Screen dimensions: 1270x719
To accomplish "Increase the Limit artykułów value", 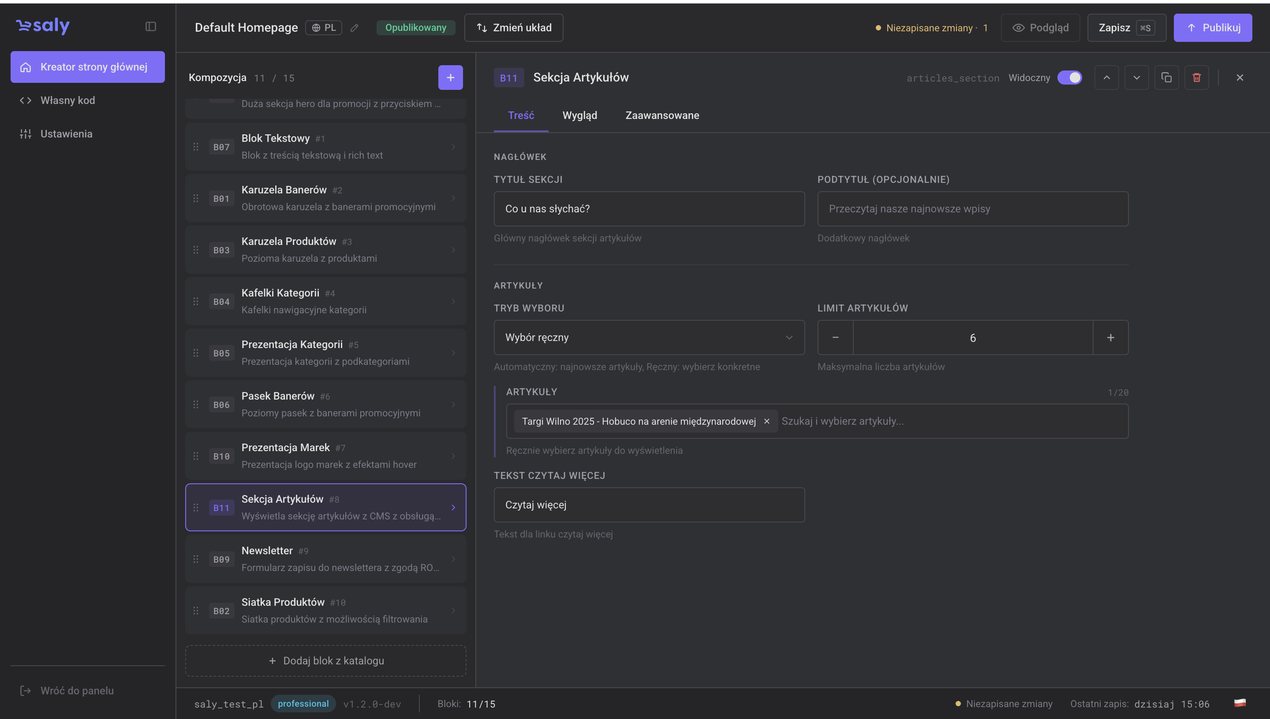I will click(x=1110, y=338).
